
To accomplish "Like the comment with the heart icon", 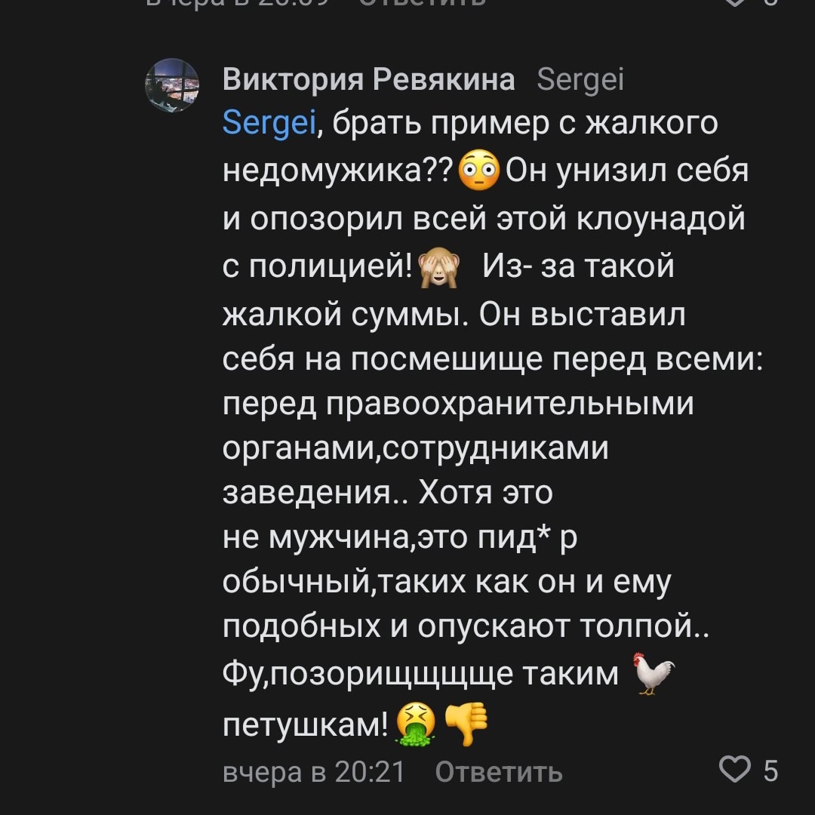I will tap(734, 769).
